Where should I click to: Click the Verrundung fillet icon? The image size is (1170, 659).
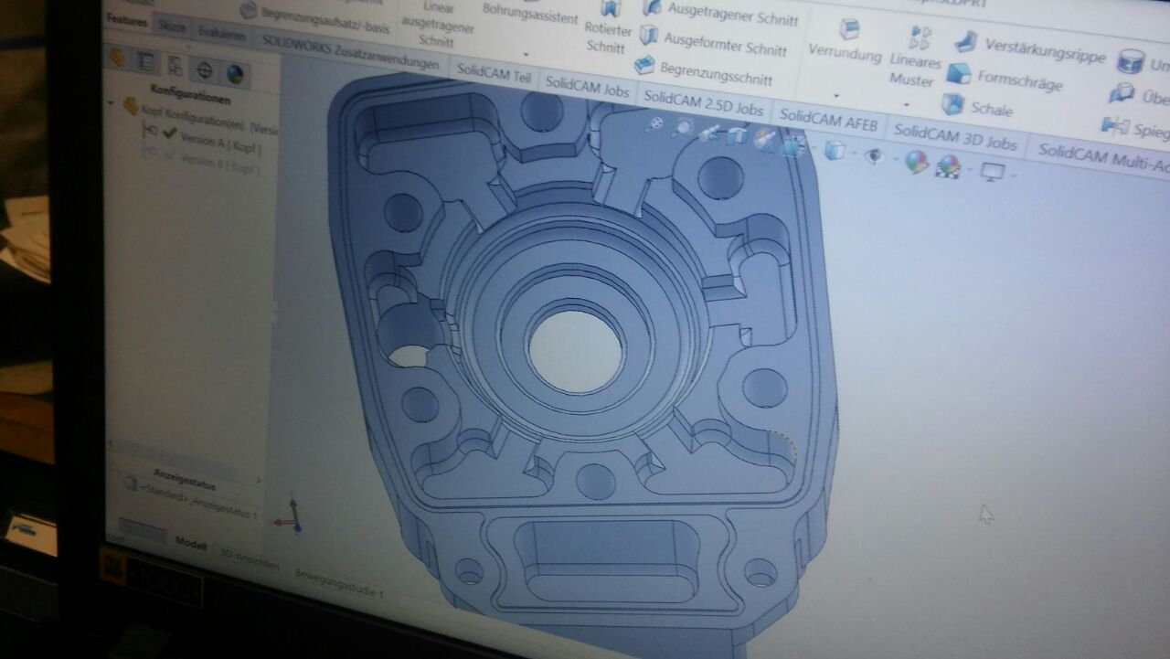click(x=849, y=29)
